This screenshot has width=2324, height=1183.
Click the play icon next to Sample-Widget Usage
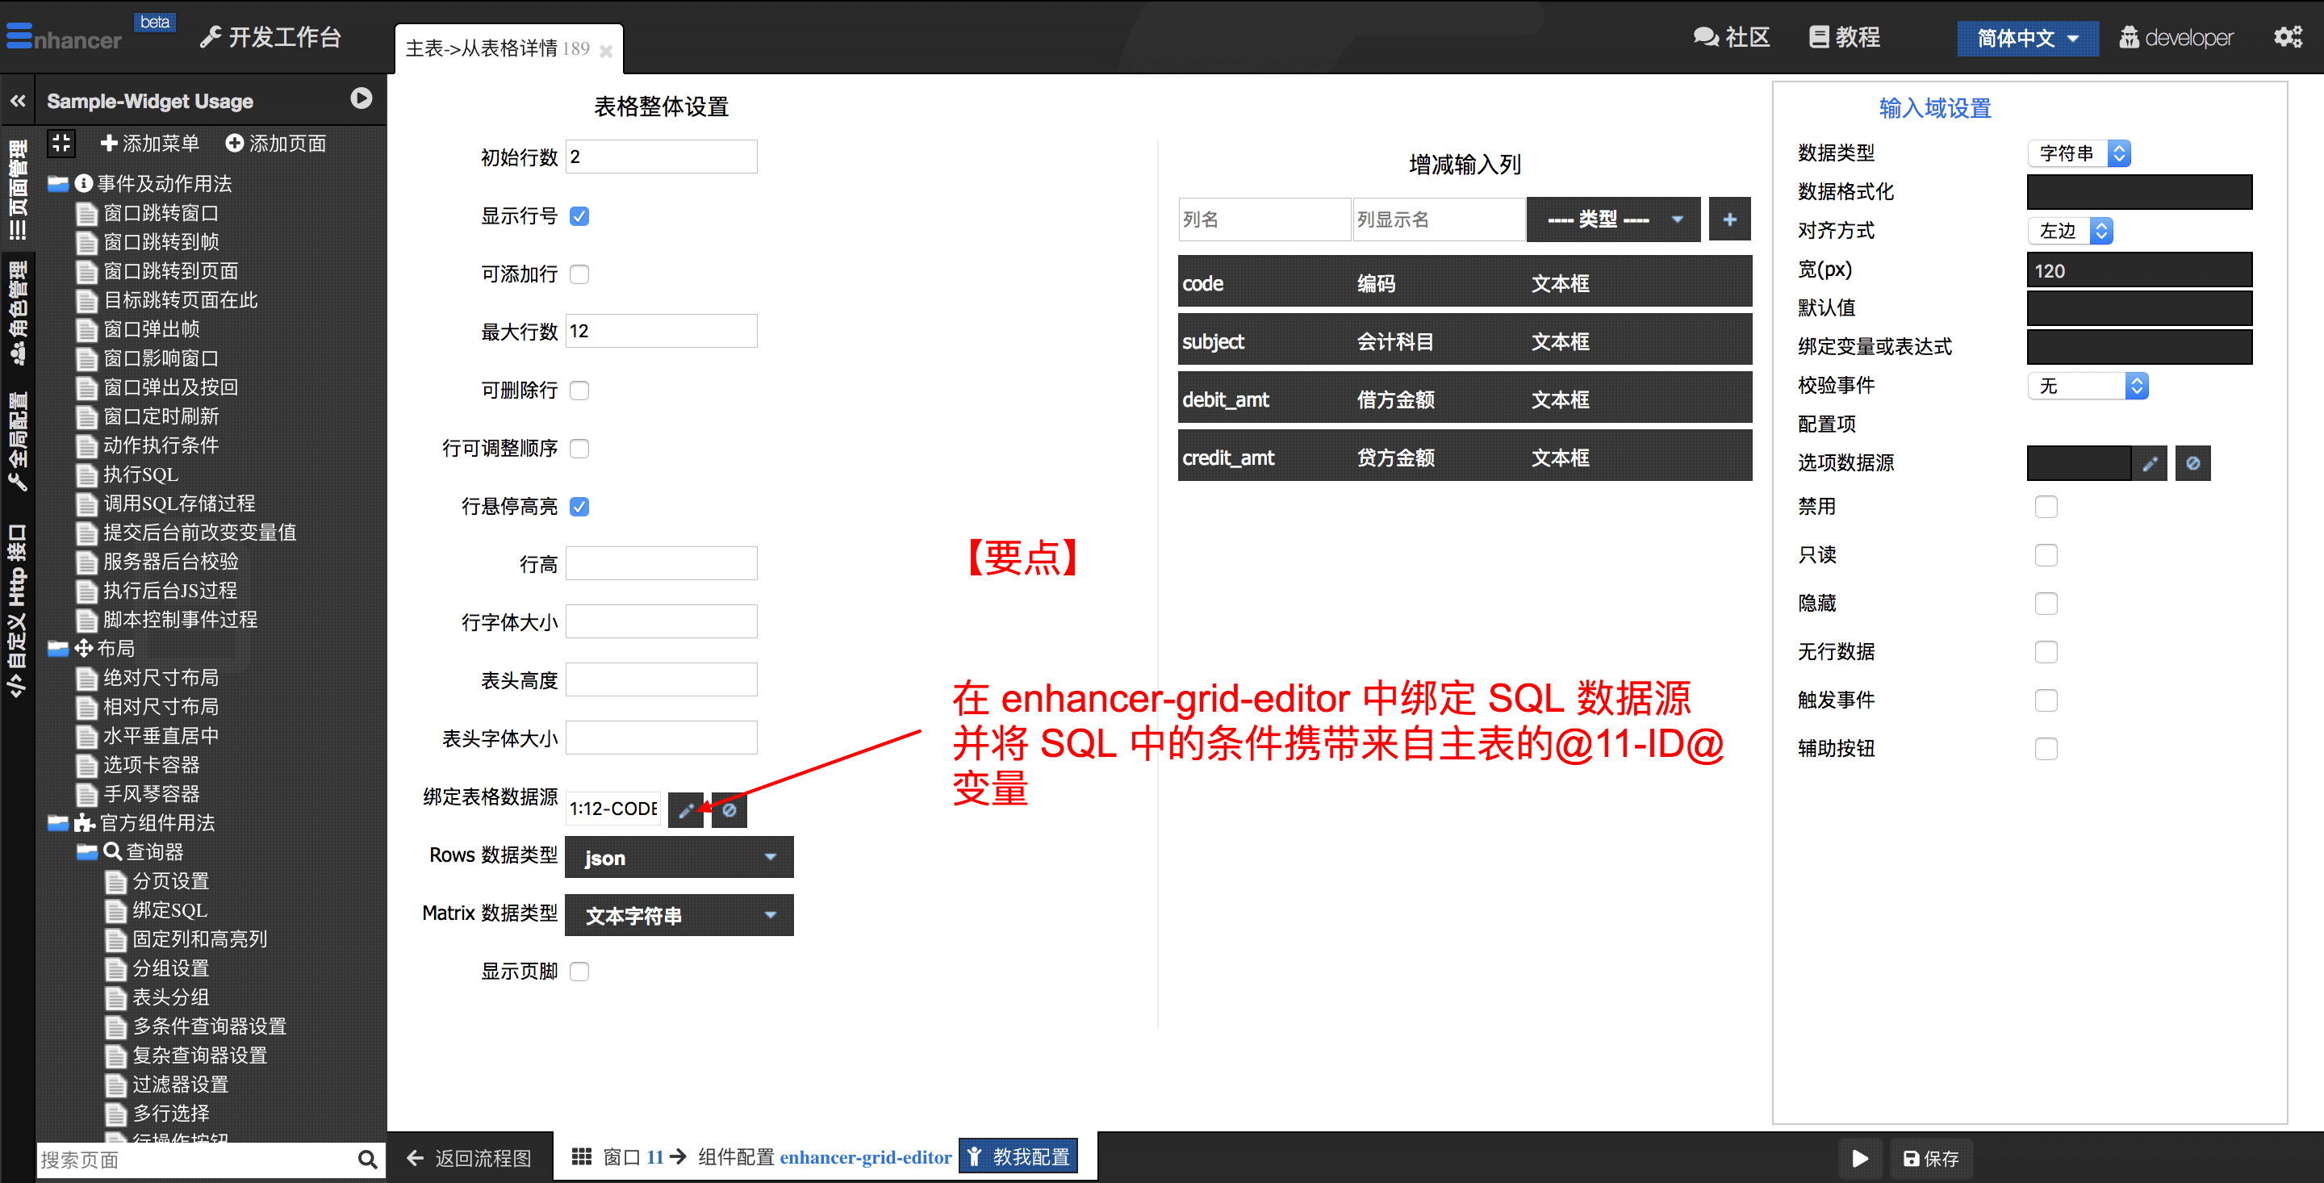click(x=361, y=98)
